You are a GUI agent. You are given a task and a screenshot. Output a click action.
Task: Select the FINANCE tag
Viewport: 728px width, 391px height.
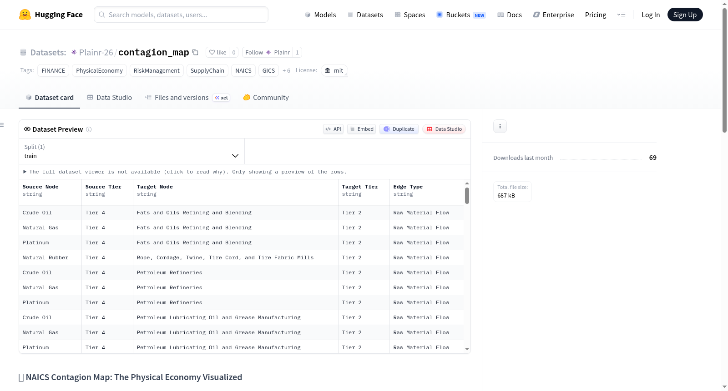coord(53,70)
